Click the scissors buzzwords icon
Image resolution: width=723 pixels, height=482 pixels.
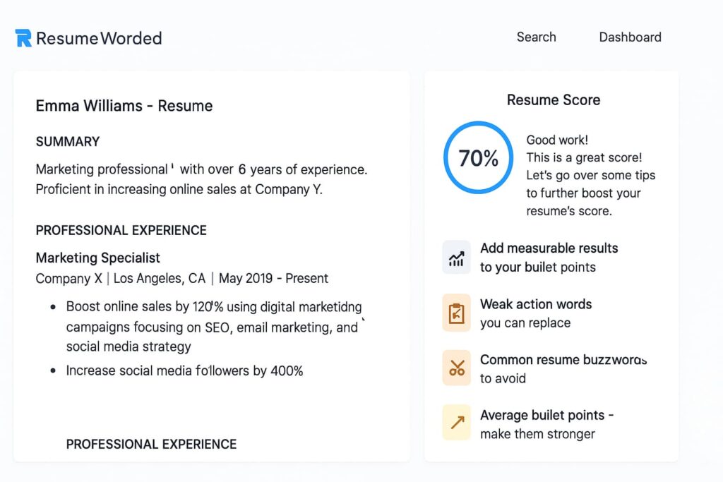(x=456, y=368)
